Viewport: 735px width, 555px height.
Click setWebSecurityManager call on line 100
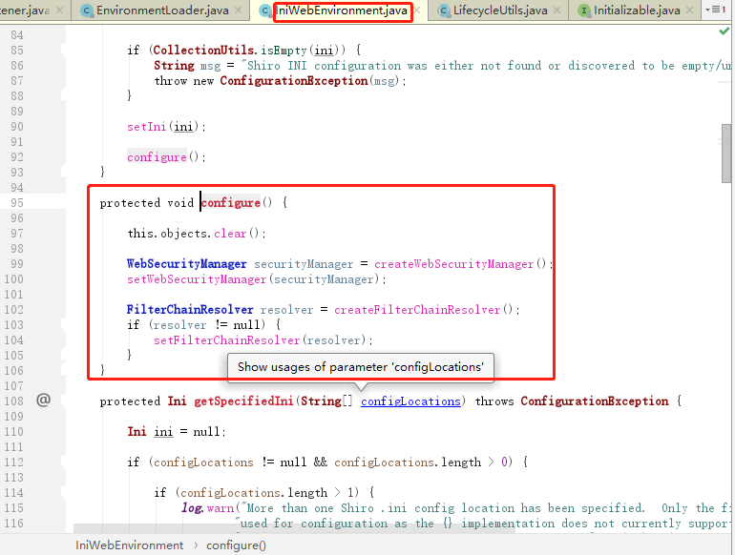pyautogui.click(x=197, y=279)
